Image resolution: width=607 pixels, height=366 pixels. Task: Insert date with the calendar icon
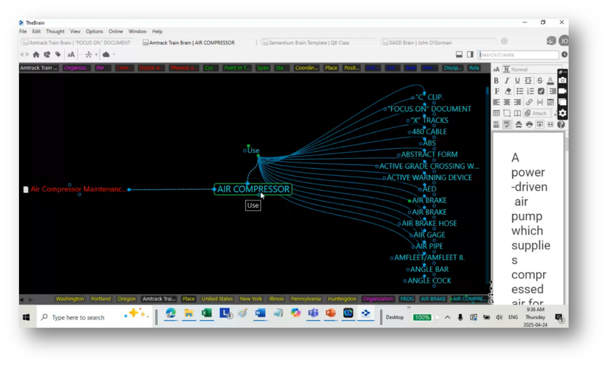550,102
